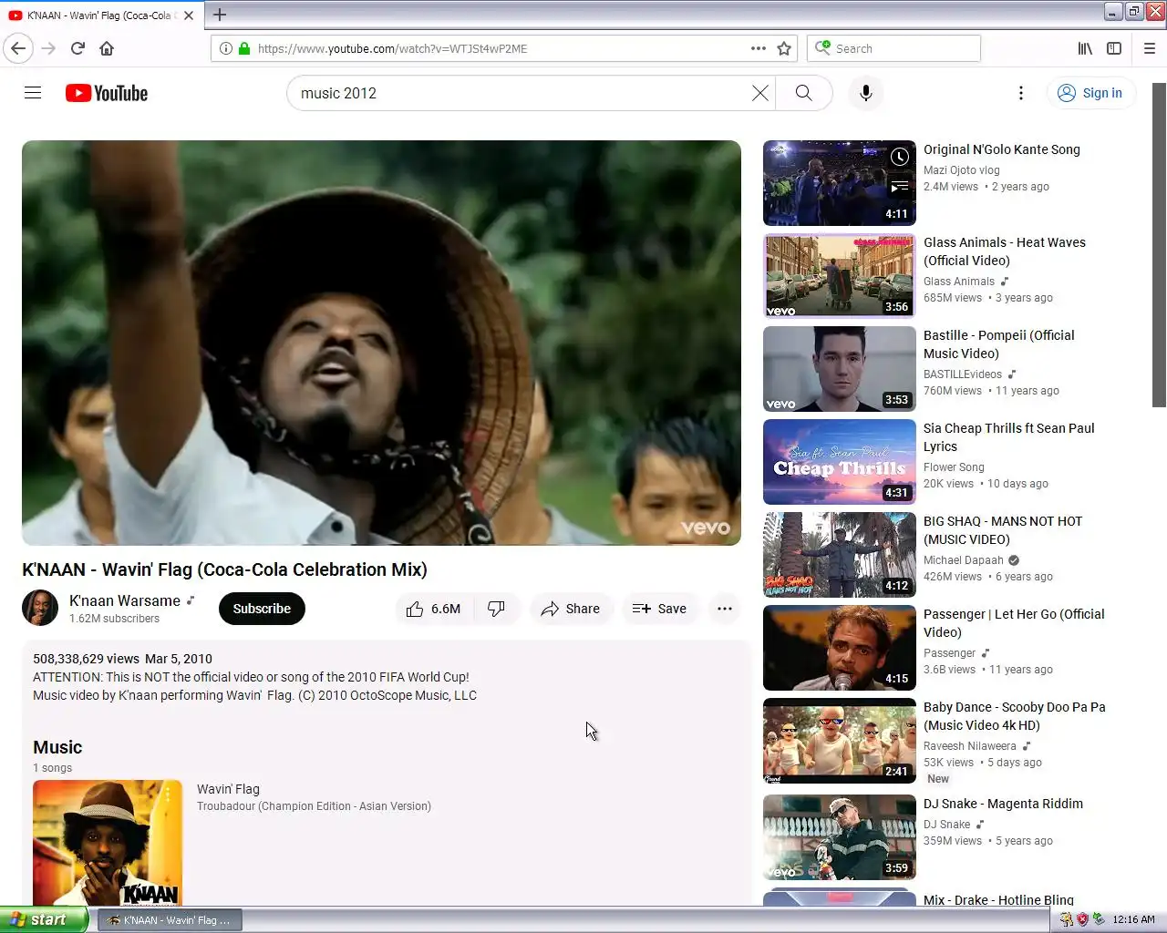Reload the page with the refresh icon
The image size is (1167, 933).
coord(77,48)
